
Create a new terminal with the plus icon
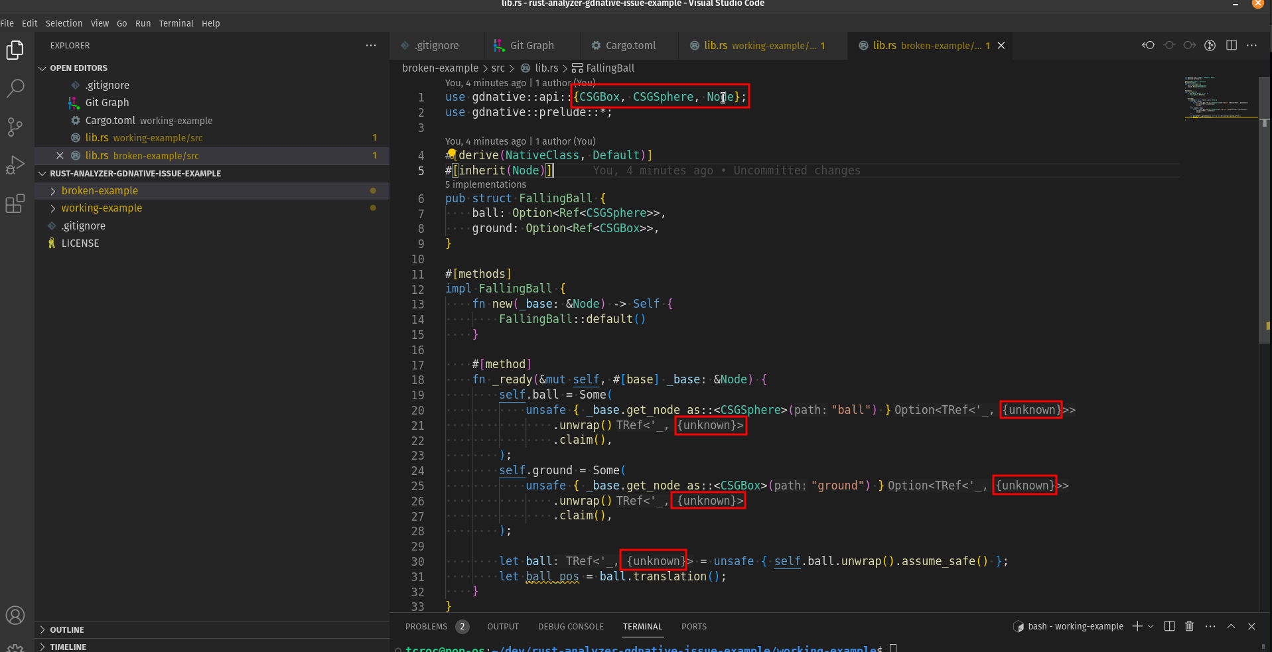1136,626
